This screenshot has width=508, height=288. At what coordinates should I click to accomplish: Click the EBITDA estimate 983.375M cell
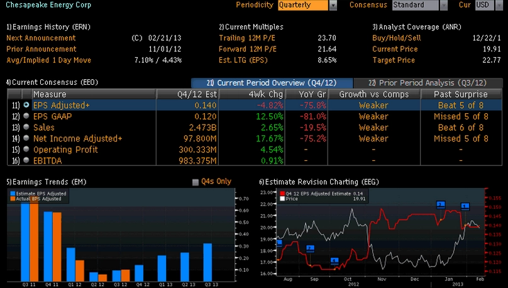187,161
